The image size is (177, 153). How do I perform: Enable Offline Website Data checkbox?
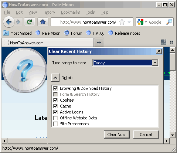(x=55, y=118)
